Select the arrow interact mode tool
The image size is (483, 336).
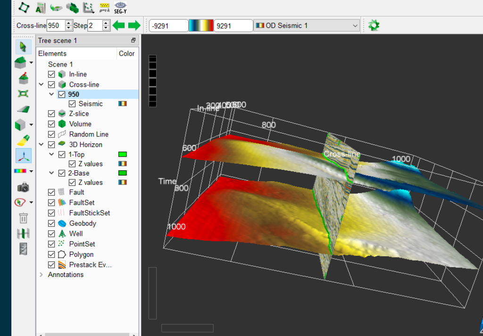pos(23,45)
